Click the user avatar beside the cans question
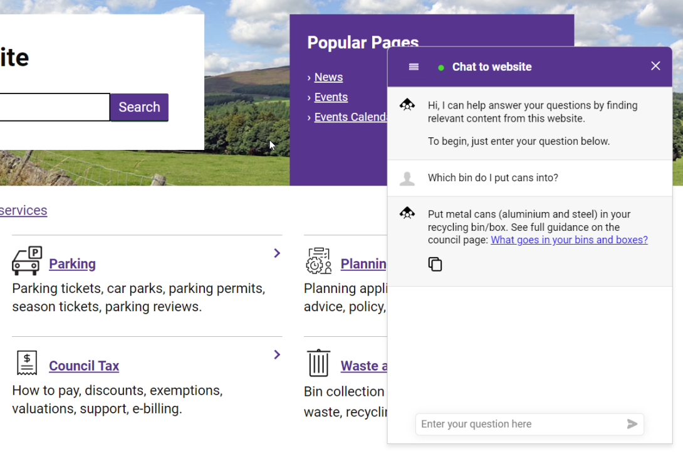683x456 pixels. click(x=407, y=179)
